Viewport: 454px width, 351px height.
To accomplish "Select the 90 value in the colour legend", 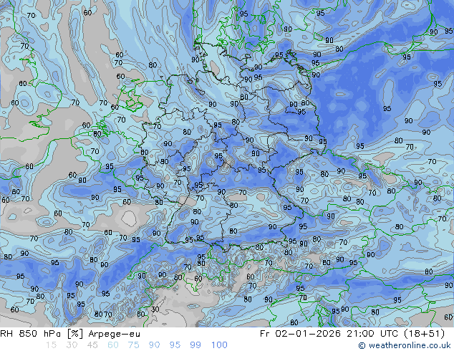I will pyautogui.click(x=155, y=345).
